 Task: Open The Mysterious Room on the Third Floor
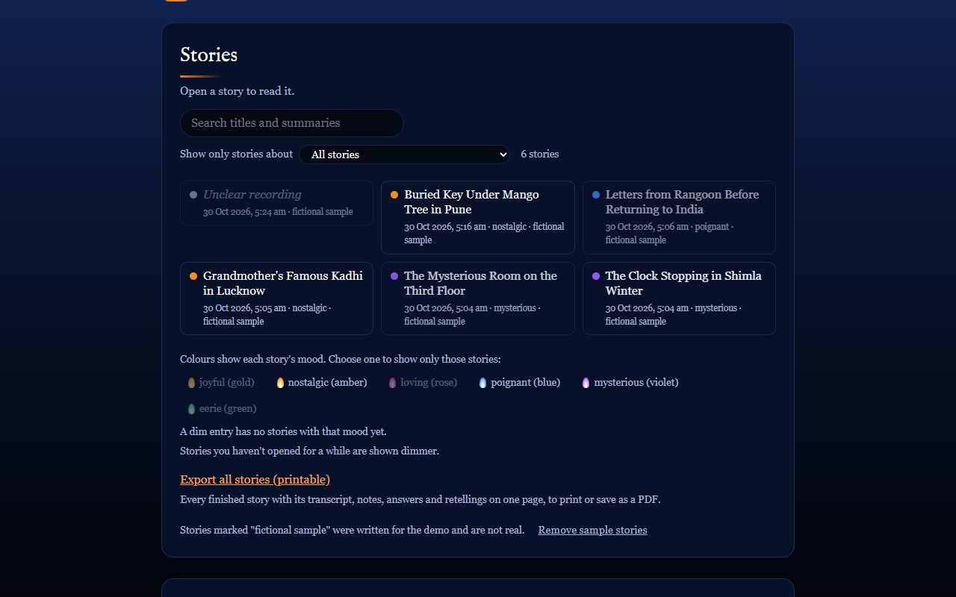(478, 298)
